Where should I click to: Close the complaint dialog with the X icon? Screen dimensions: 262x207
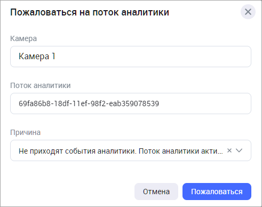pyautogui.click(x=248, y=12)
